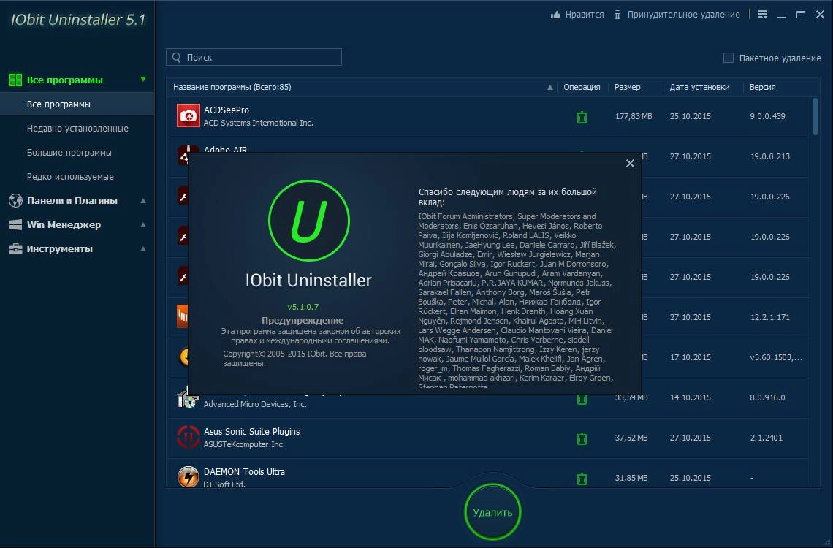
Task: Click size value 37,52 MB
Action: tap(631, 438)
